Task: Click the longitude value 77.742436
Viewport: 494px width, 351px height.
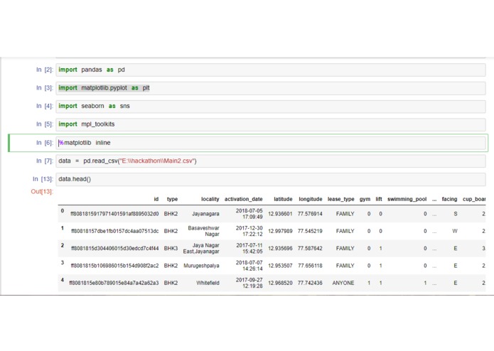Action: pyautogui.click(x=311, y=283)
